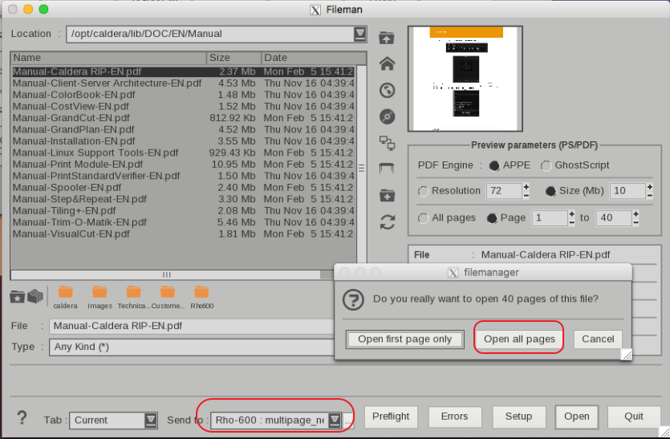Sort files by Date column
Image resolution: width=670 pixels, height=439 pixels.
[314, 58]
